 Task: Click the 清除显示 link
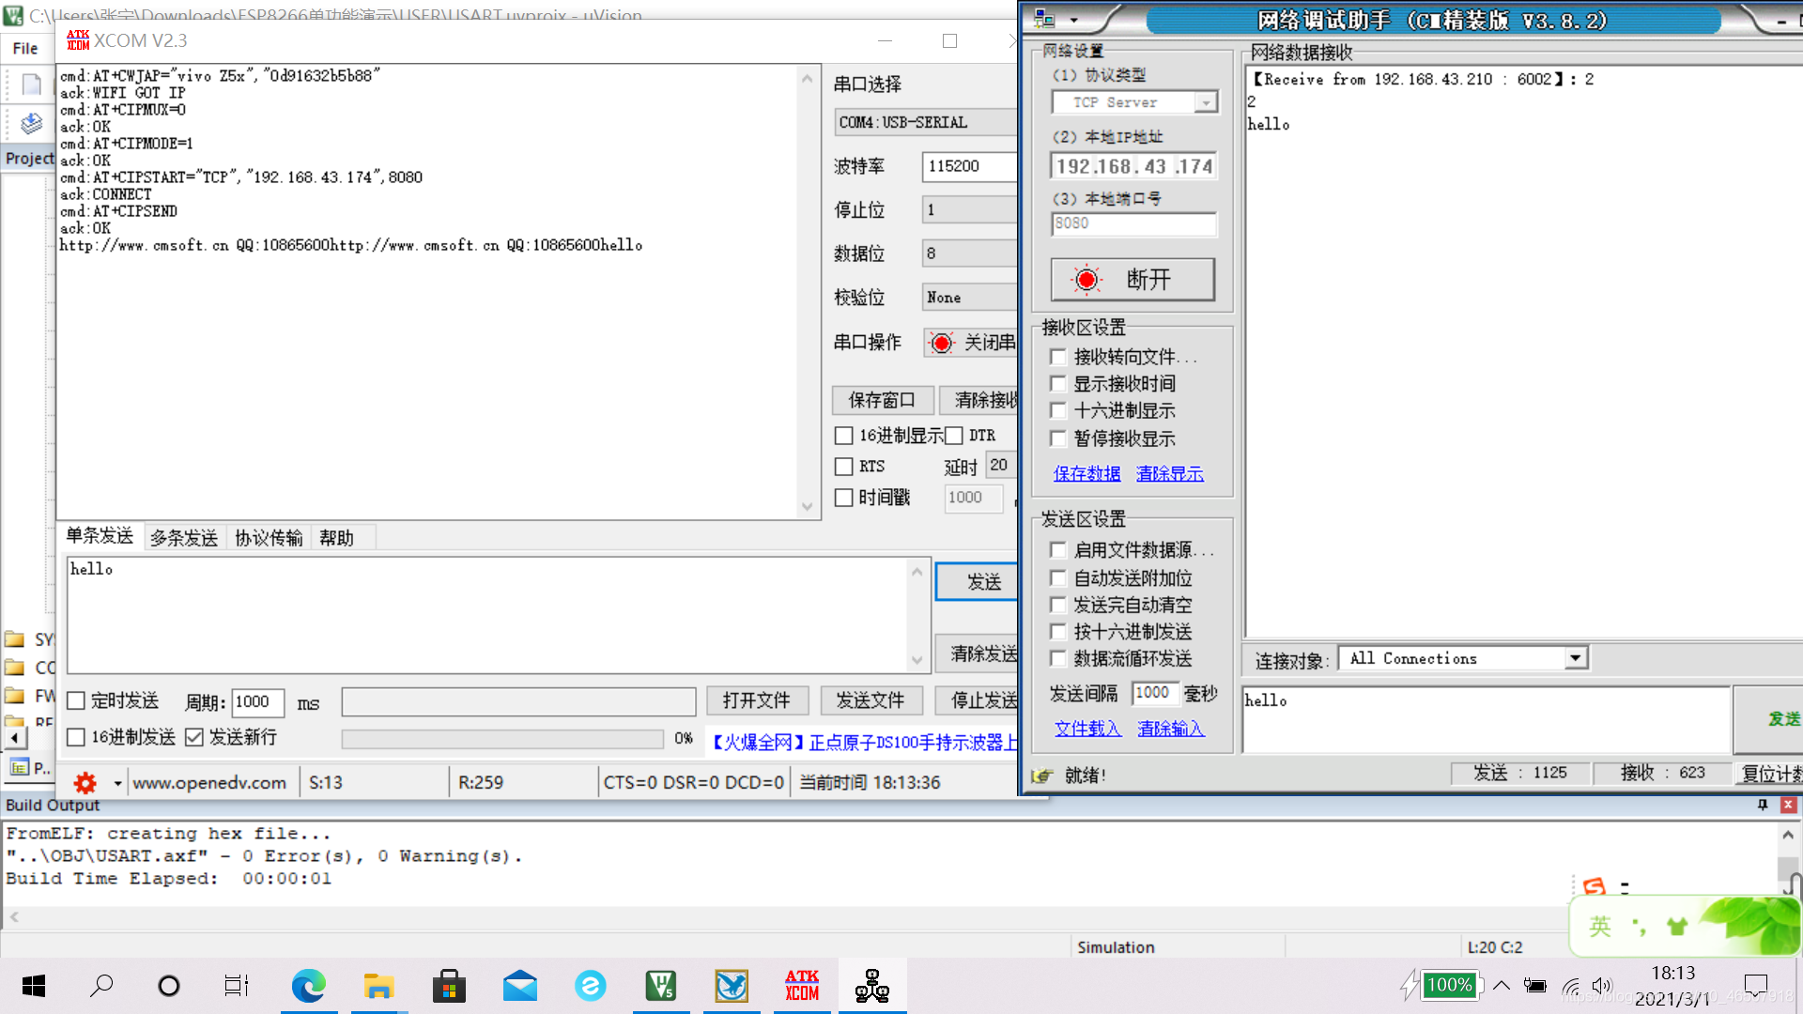pyautogui.click(x=1170, y=473)
